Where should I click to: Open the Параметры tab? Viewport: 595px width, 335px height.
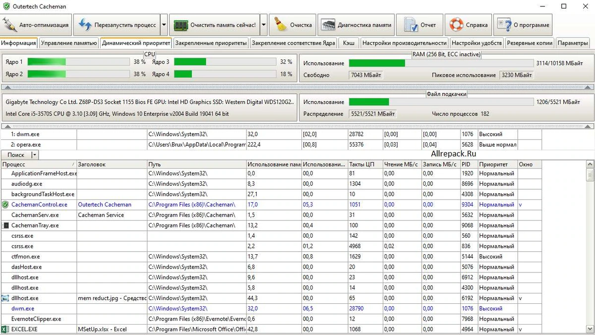coord(573,43)
